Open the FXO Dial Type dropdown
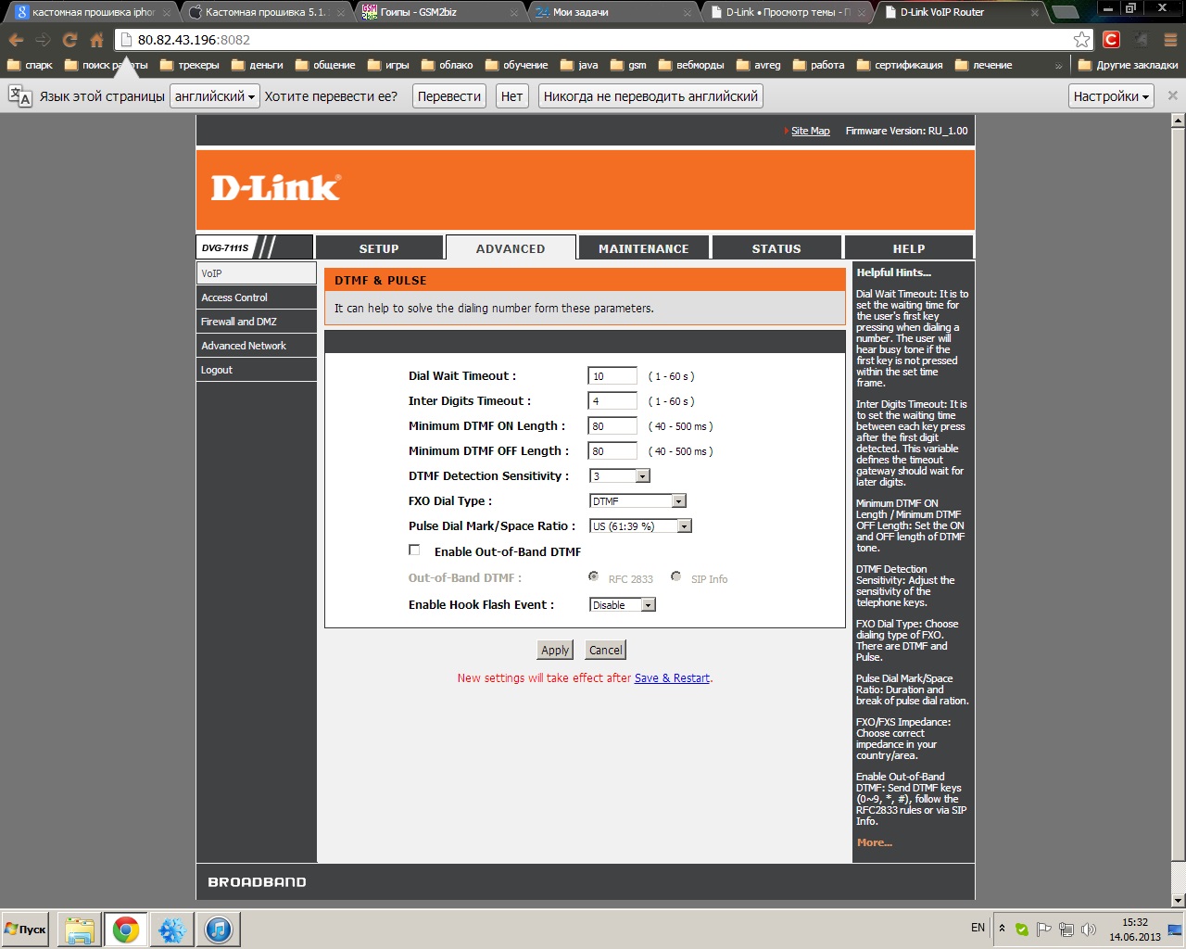 [637, 500]
